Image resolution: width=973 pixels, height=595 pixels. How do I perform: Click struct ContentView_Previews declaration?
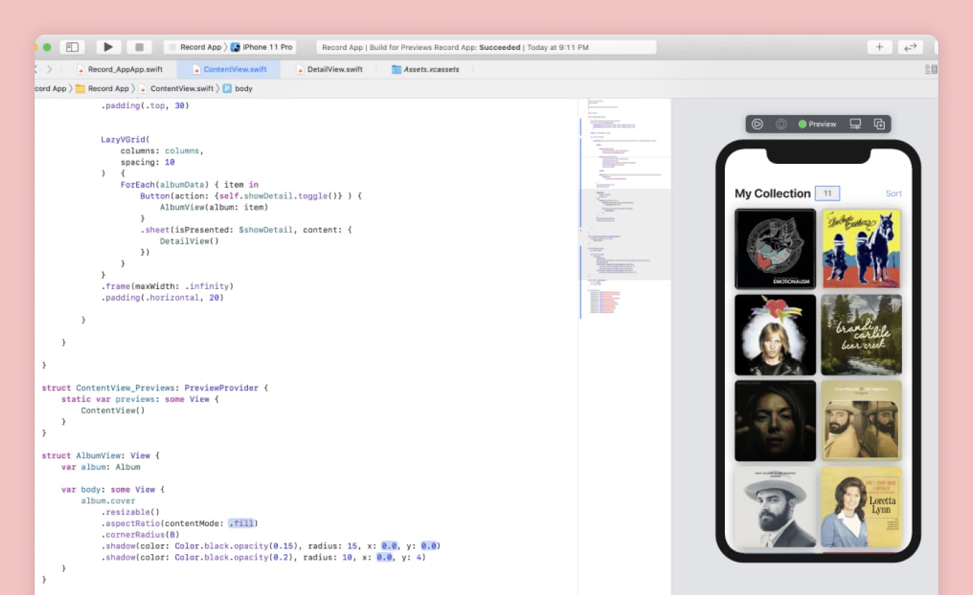(x=154, y=387)
